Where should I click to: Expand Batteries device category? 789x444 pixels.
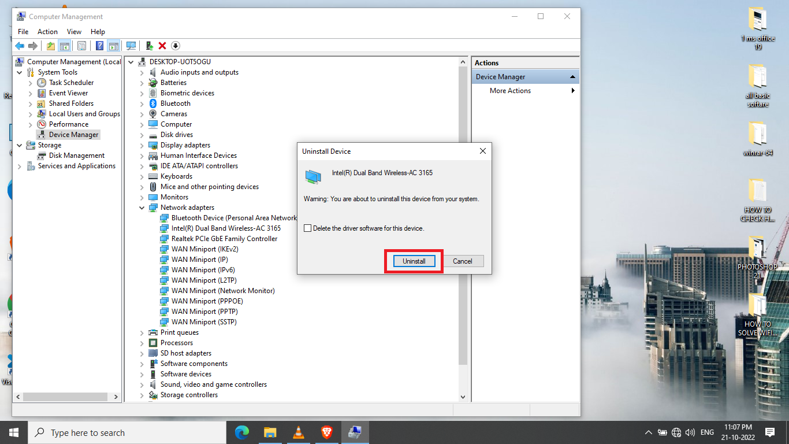(142, 83)
